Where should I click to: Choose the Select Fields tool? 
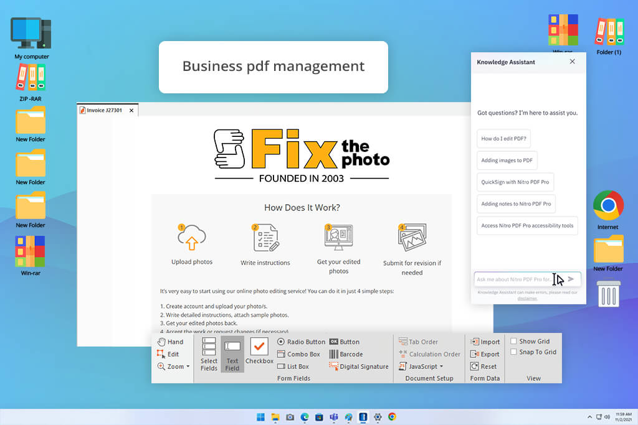click(x=209, y=353)
